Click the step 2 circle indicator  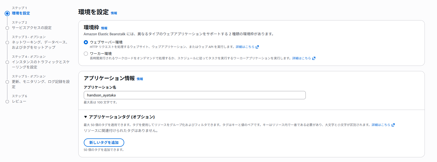(x=7, y=28)
